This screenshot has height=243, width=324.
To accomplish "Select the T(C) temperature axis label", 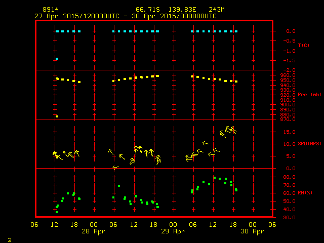I will coord(303,46).
